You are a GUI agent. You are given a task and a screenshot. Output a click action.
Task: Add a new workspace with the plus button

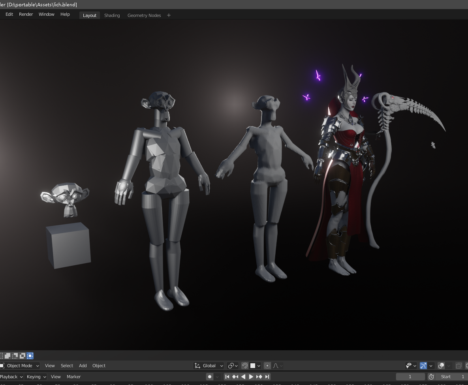coord(169,15)
